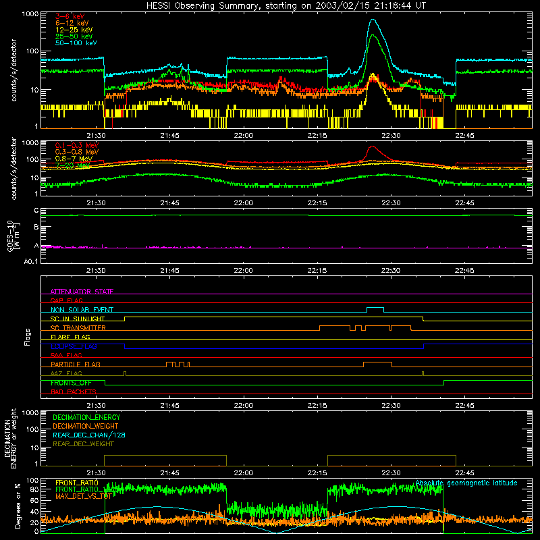Click the A0.1 tick label on GOES panel
540x540 pixels.
tap(31, 261)
